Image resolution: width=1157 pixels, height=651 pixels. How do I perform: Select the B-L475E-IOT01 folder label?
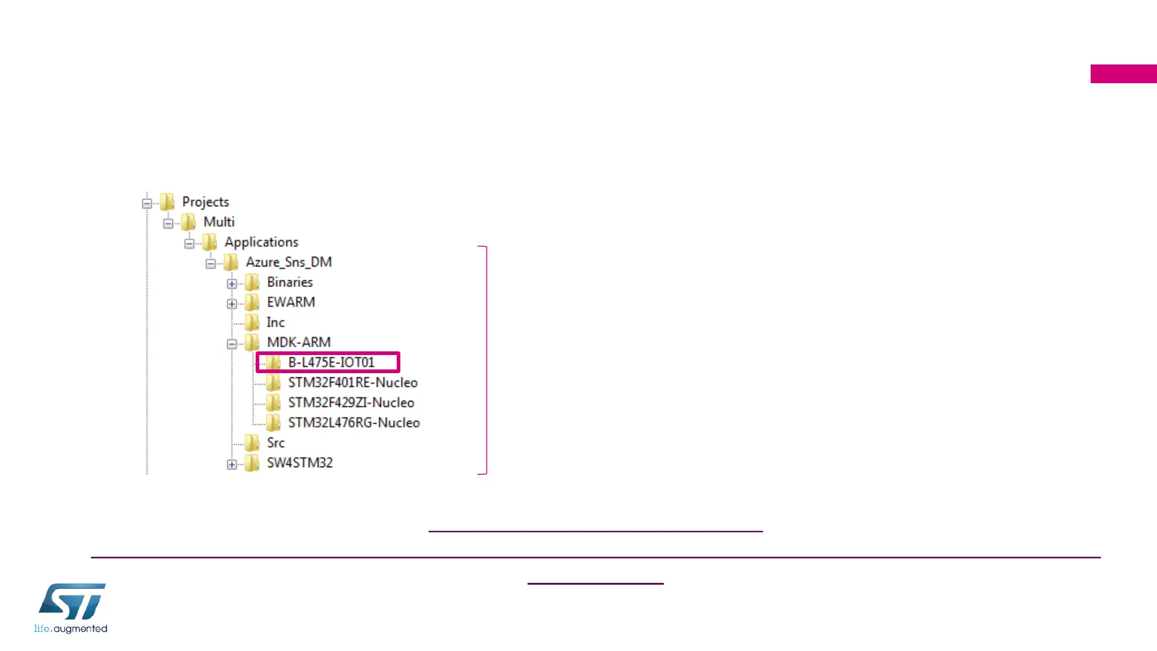pyautogui.click(x=332, y=362)
